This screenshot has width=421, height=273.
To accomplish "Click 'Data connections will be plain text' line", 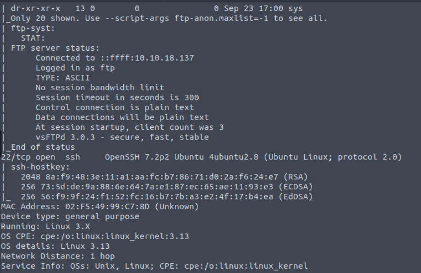I will tap(122, 117).
